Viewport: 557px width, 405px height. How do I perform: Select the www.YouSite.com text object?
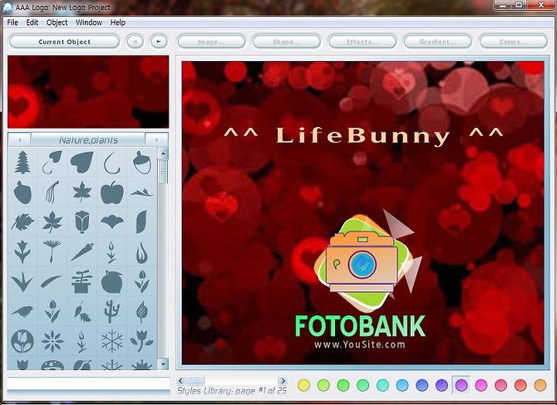(x=360, y=344)
